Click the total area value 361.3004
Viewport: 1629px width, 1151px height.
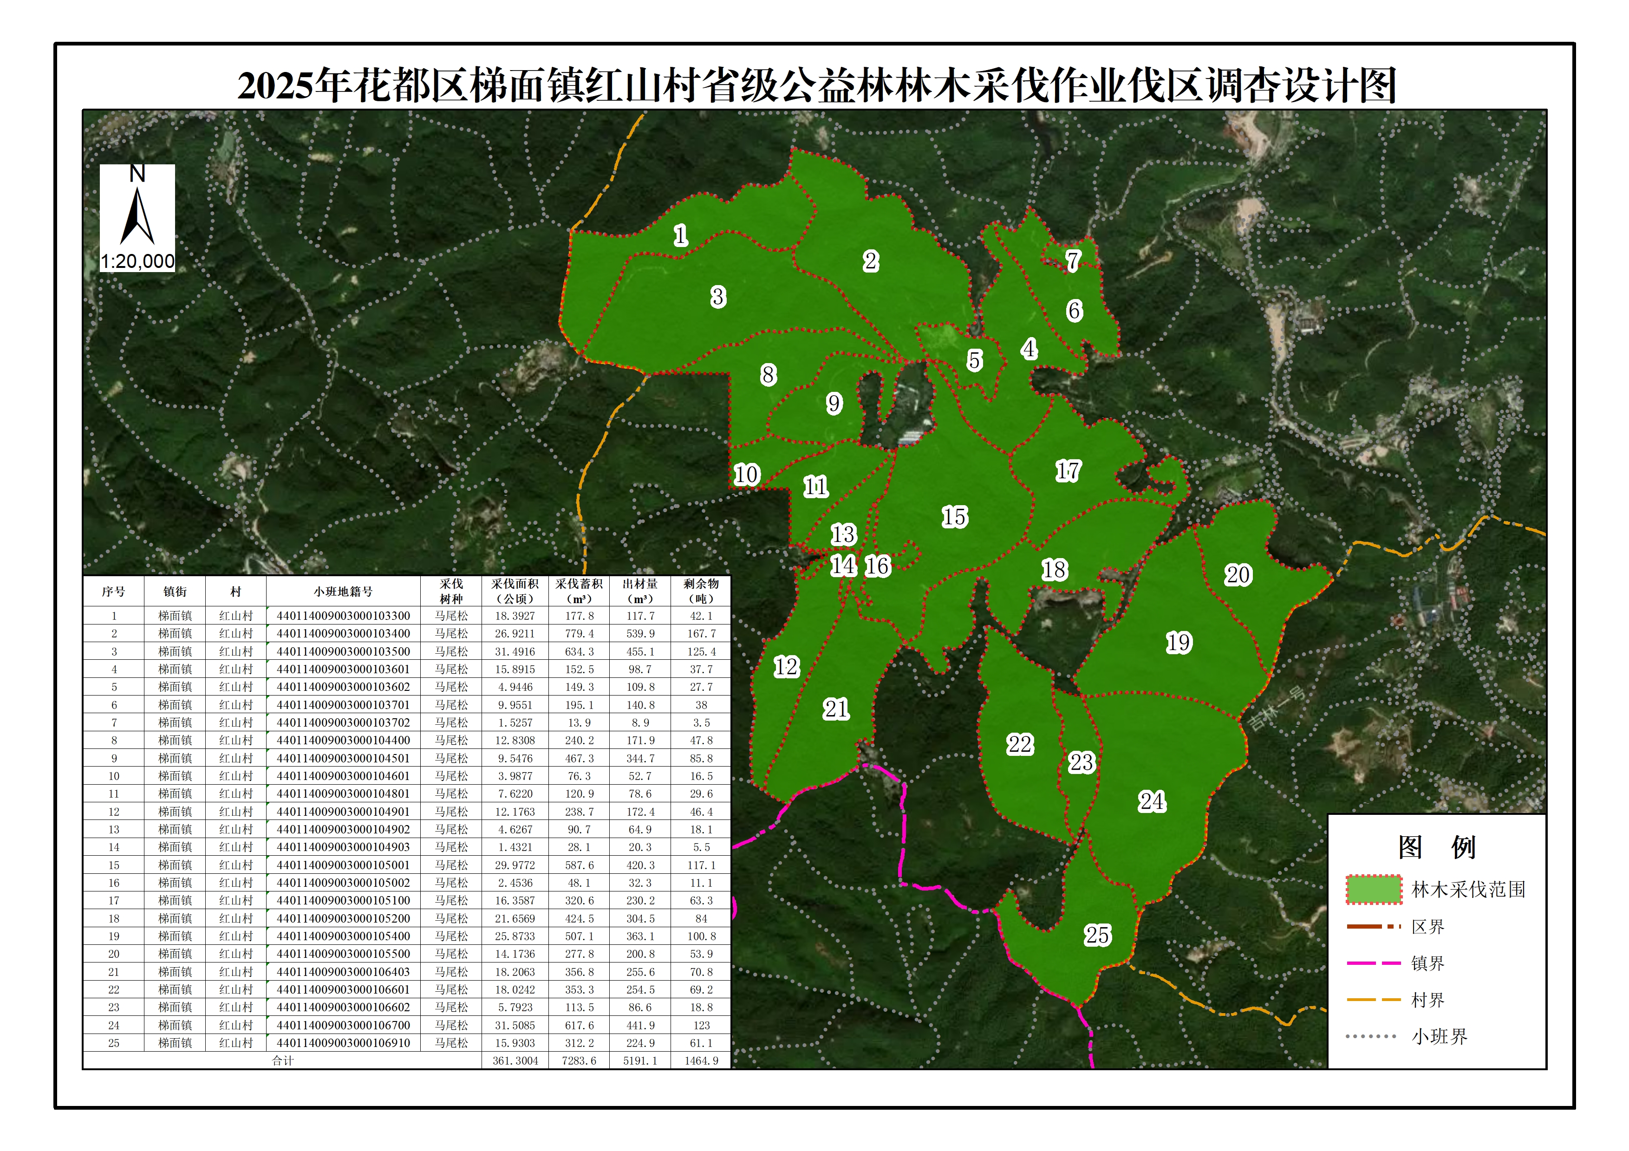[515, 1061]
